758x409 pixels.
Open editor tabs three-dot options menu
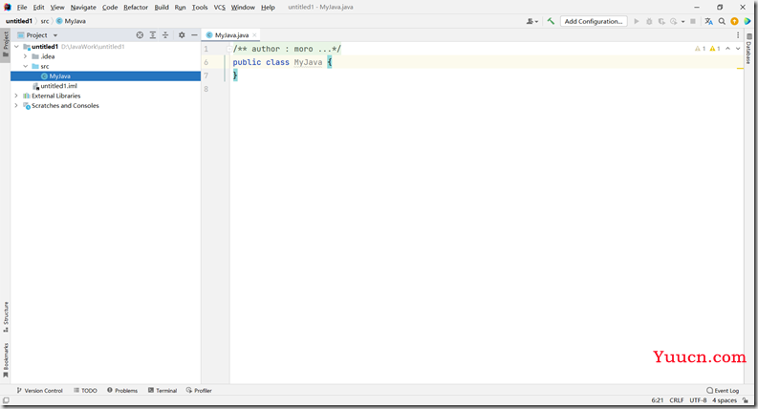coord(738,35)
